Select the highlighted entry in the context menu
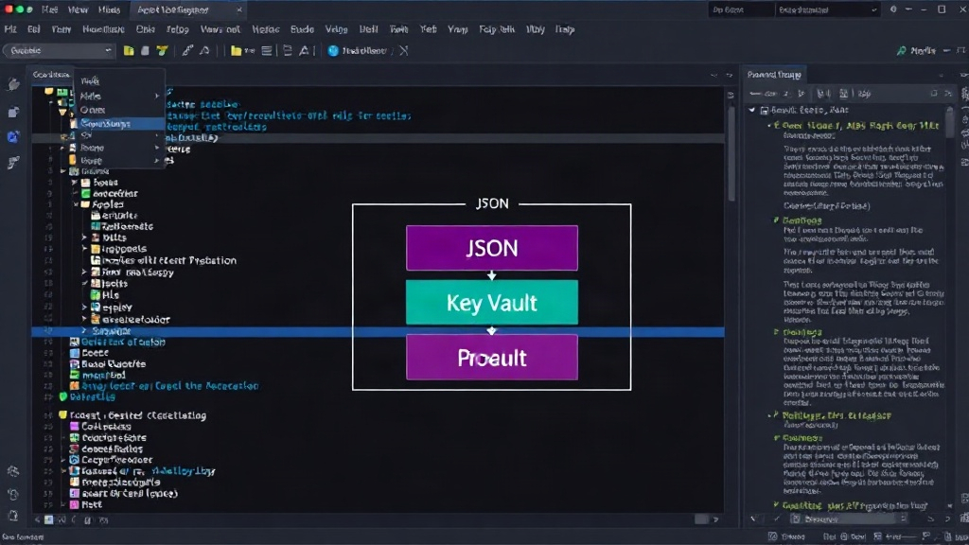The width and height of the screenshot is (969, 545). (119, 124)
